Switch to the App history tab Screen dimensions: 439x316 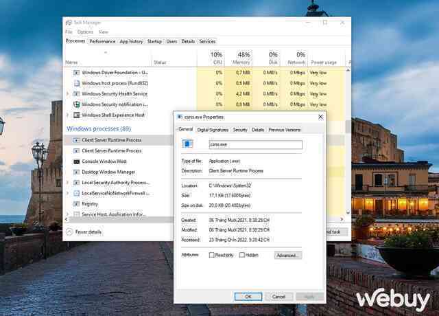click(131, 41)
